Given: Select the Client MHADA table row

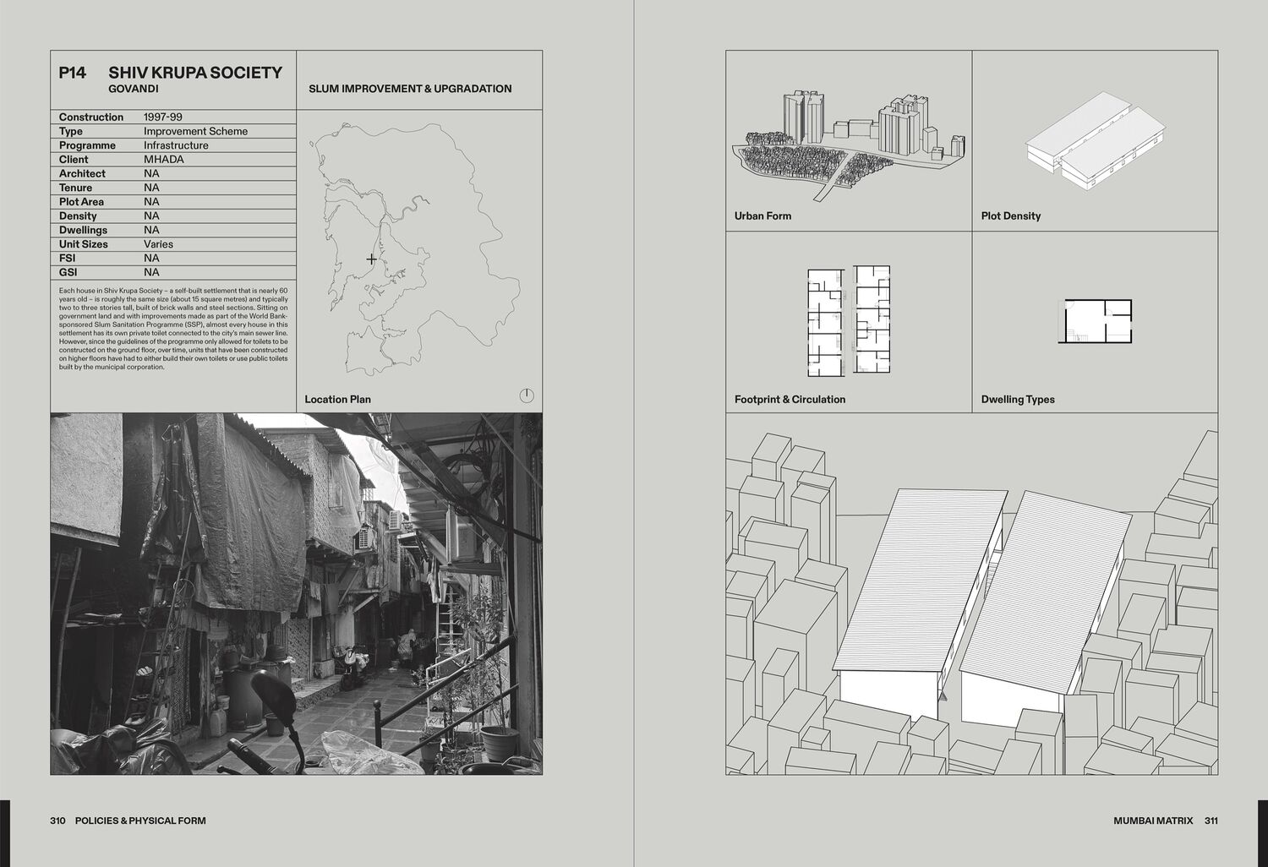Looking at the screenshot, I should (x=173, y=159).
